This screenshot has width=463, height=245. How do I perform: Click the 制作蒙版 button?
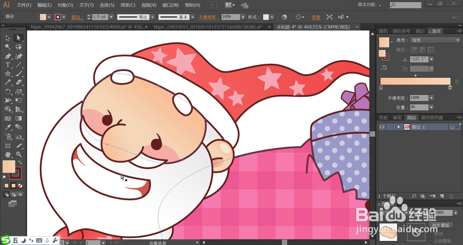pyautogui.click(x=441, y=225)
